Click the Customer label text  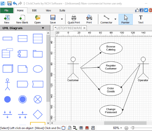[73, 80]
